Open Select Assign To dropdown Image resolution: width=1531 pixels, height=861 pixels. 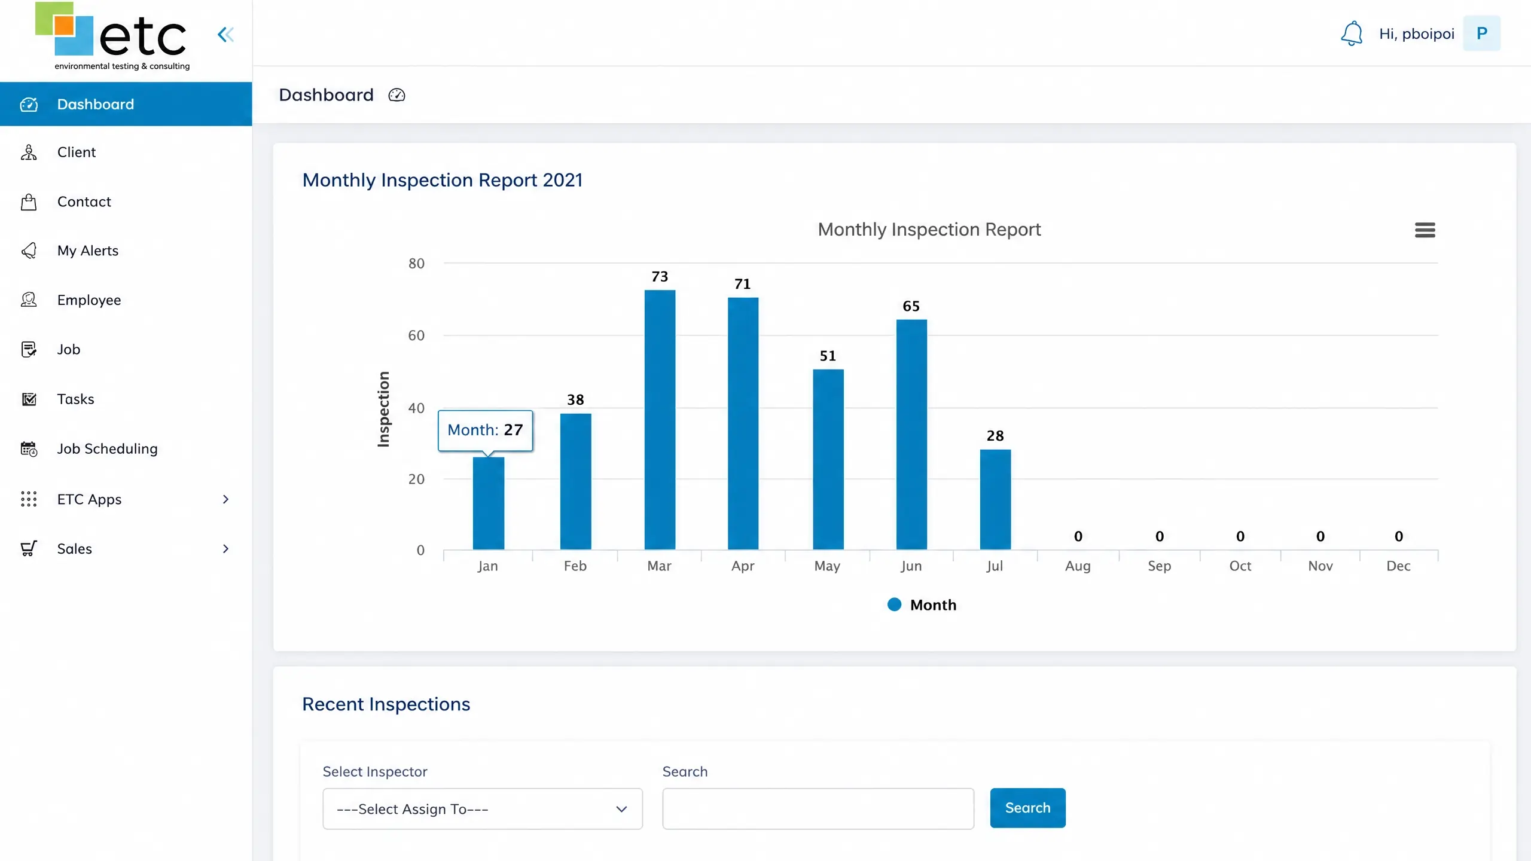pyautogui.click(x=483, y=809)
